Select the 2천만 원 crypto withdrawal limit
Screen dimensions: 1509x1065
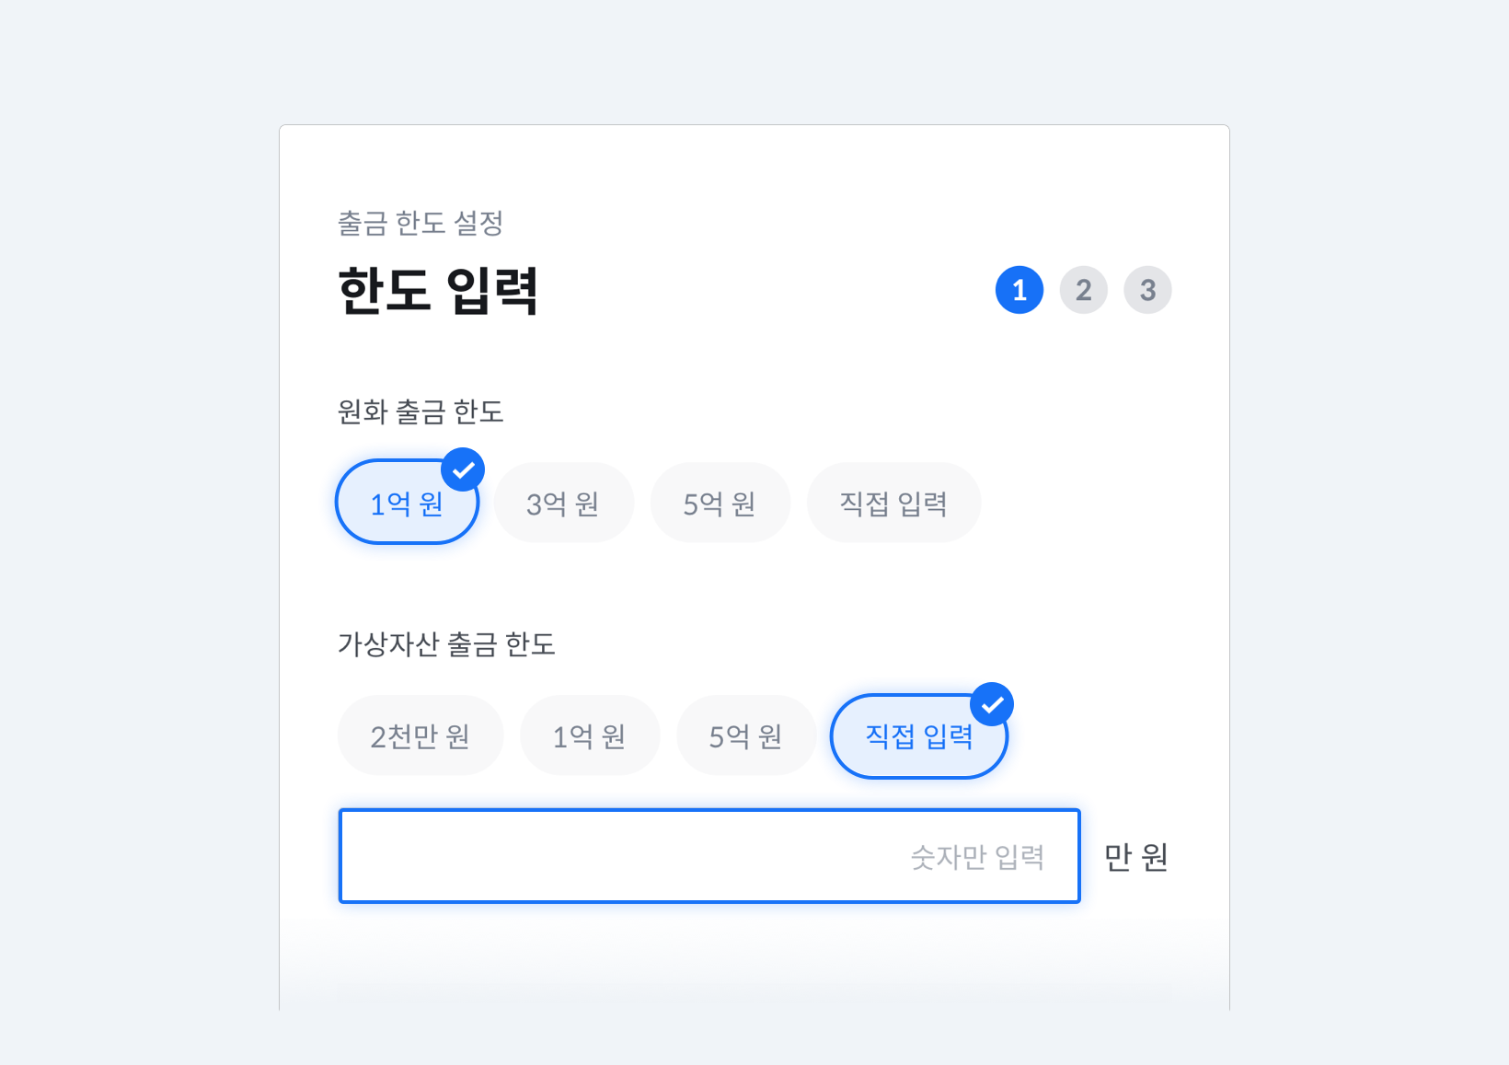click(x=420, y=735)
